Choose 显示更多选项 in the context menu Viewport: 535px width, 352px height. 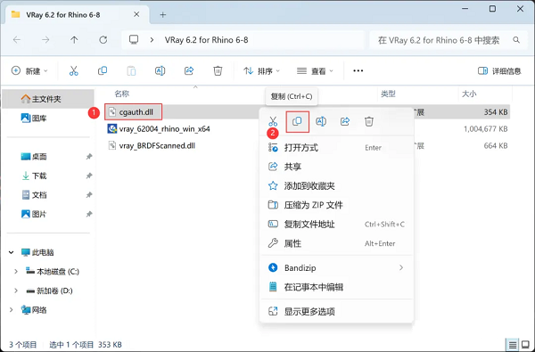(x=337, y=311)
